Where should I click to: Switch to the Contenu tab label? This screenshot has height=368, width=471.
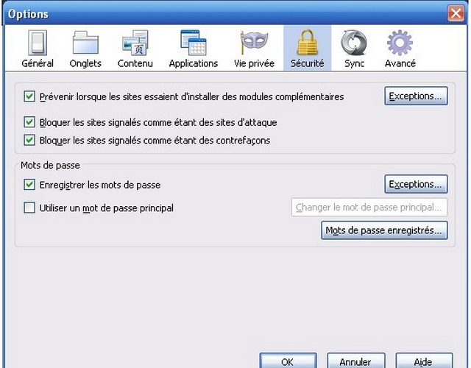135,63
